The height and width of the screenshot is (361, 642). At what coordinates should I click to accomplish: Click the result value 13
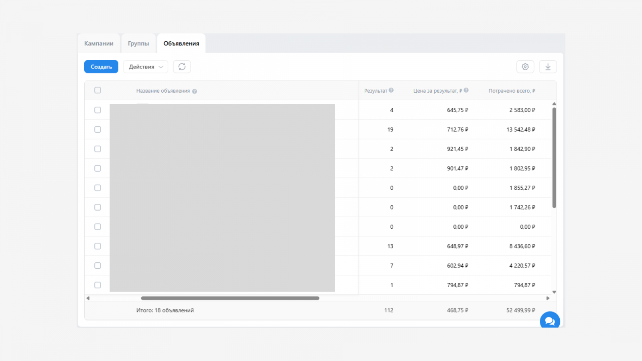tap(390, 246)
